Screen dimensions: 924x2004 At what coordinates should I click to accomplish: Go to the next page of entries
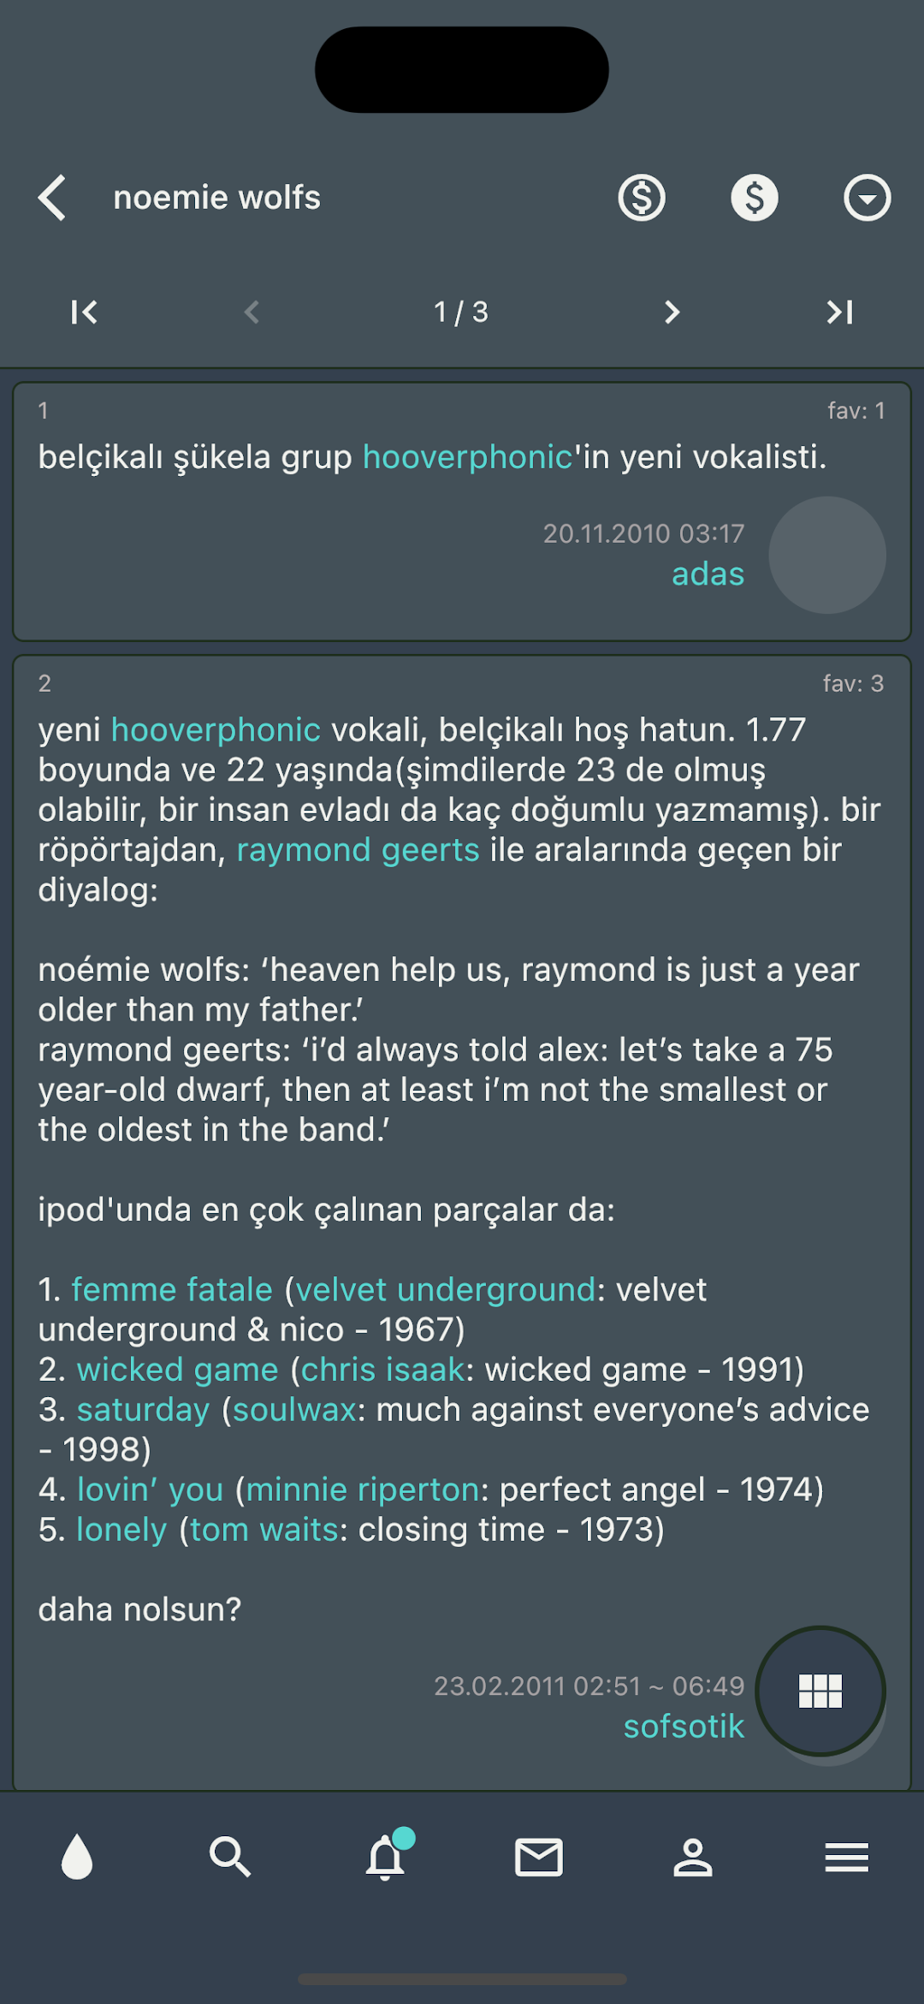[672, 312]
